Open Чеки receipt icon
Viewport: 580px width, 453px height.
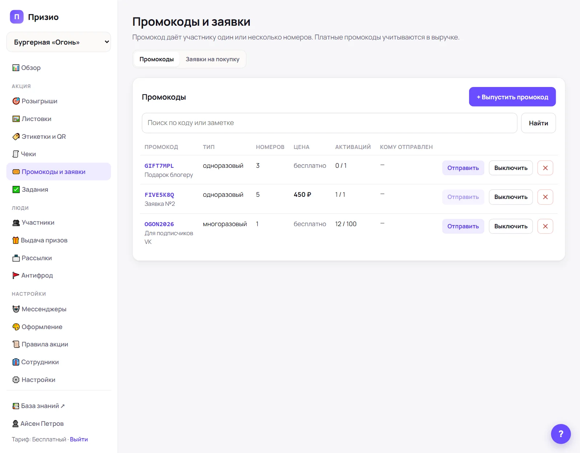click(x=16, y=154)
